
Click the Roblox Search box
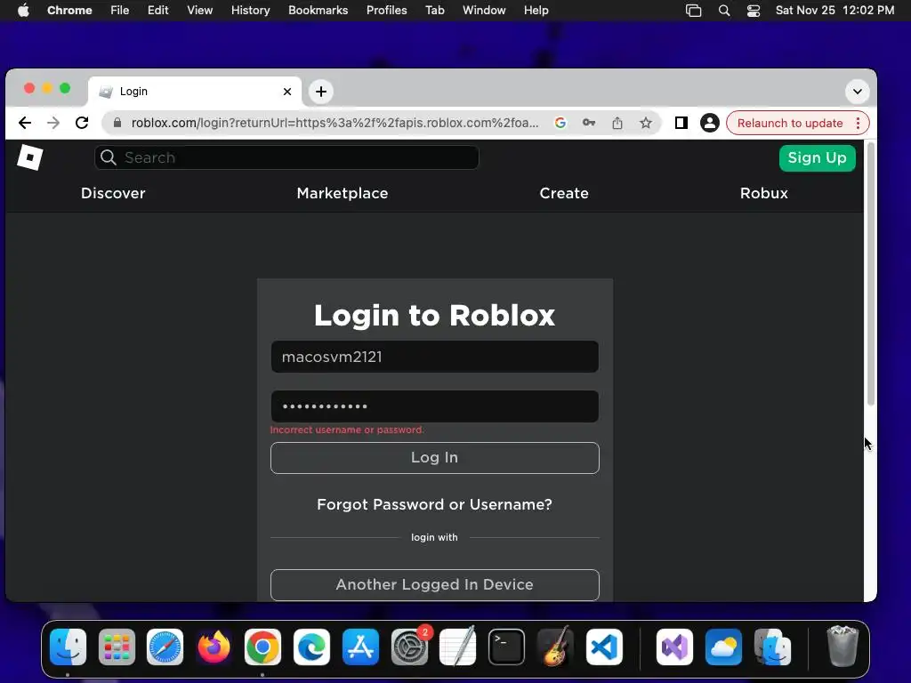tap(287, 157)
